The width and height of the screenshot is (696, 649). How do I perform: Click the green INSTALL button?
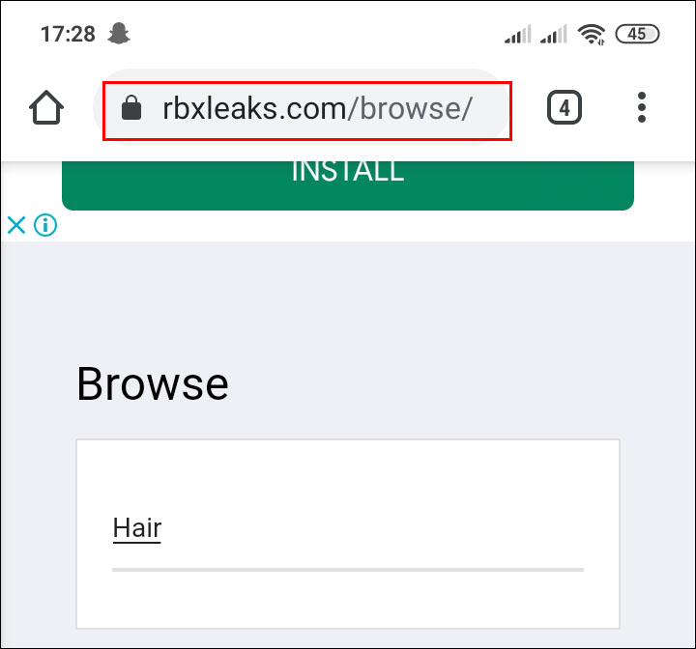click(x=348, y=185)
